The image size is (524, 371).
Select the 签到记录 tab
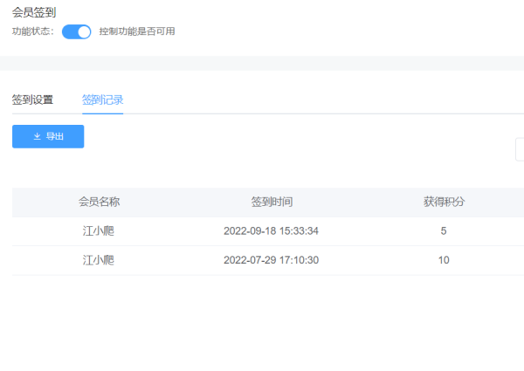coord(102,100)
